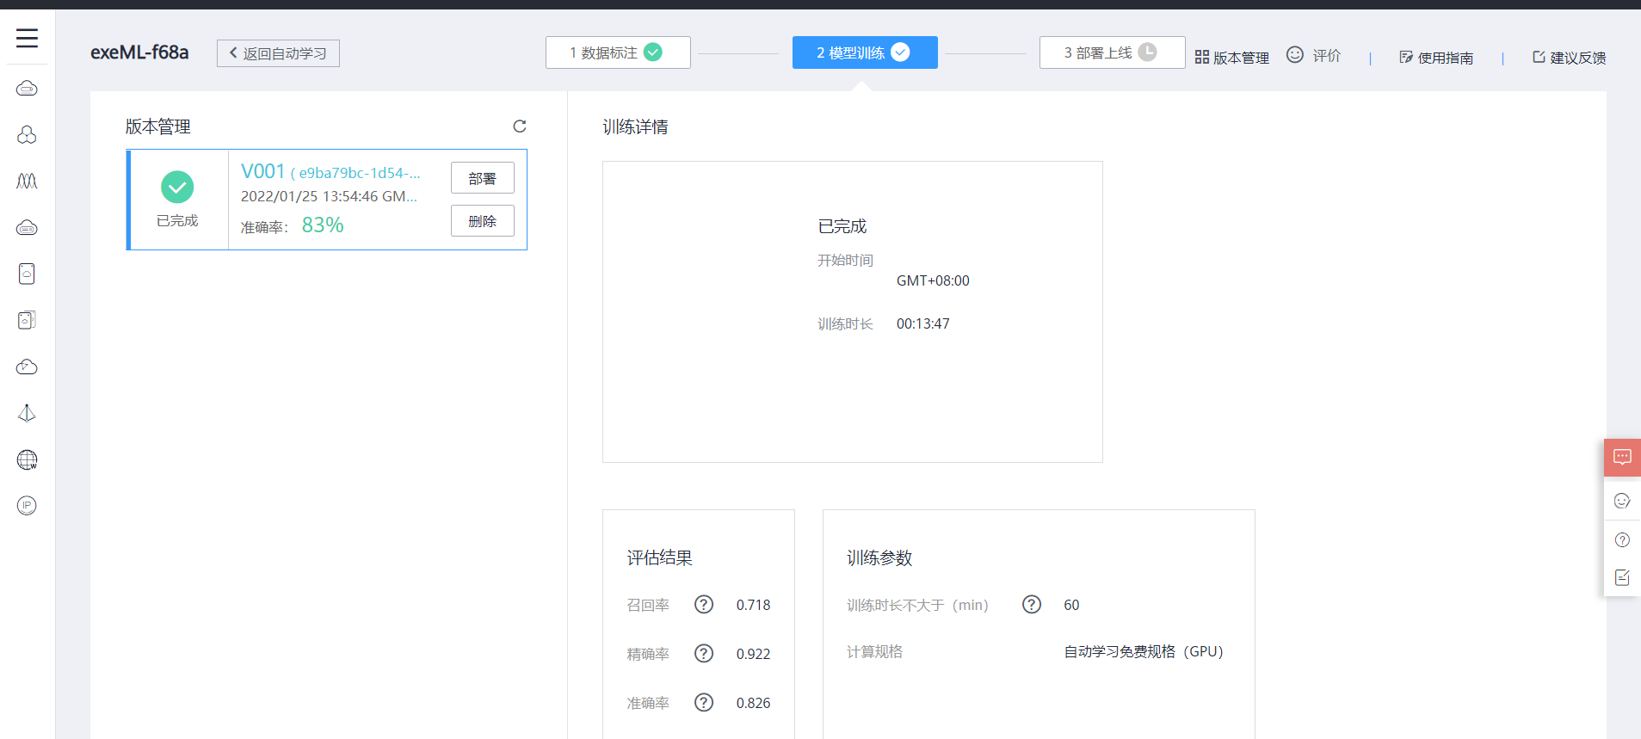Go to step 1 数据标注

[618, 52]
